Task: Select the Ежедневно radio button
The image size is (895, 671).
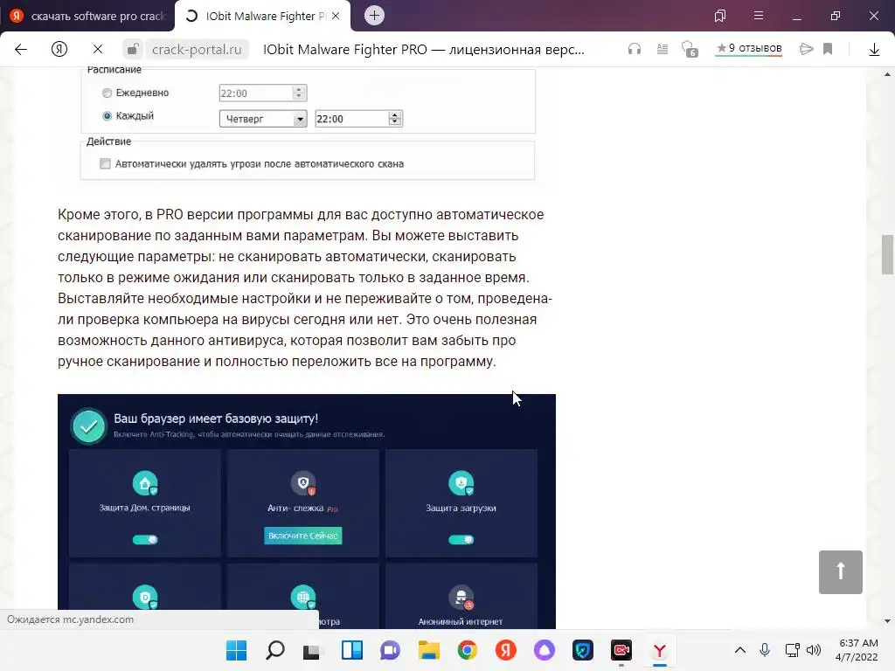Action: pos(107,93)
